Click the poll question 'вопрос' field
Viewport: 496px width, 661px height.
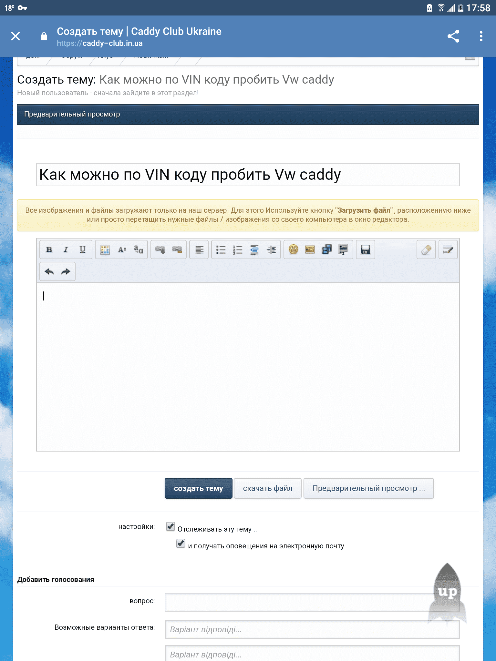click(312, 602)
